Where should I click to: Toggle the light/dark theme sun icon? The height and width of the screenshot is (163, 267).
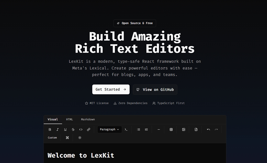tap(80, 138)
